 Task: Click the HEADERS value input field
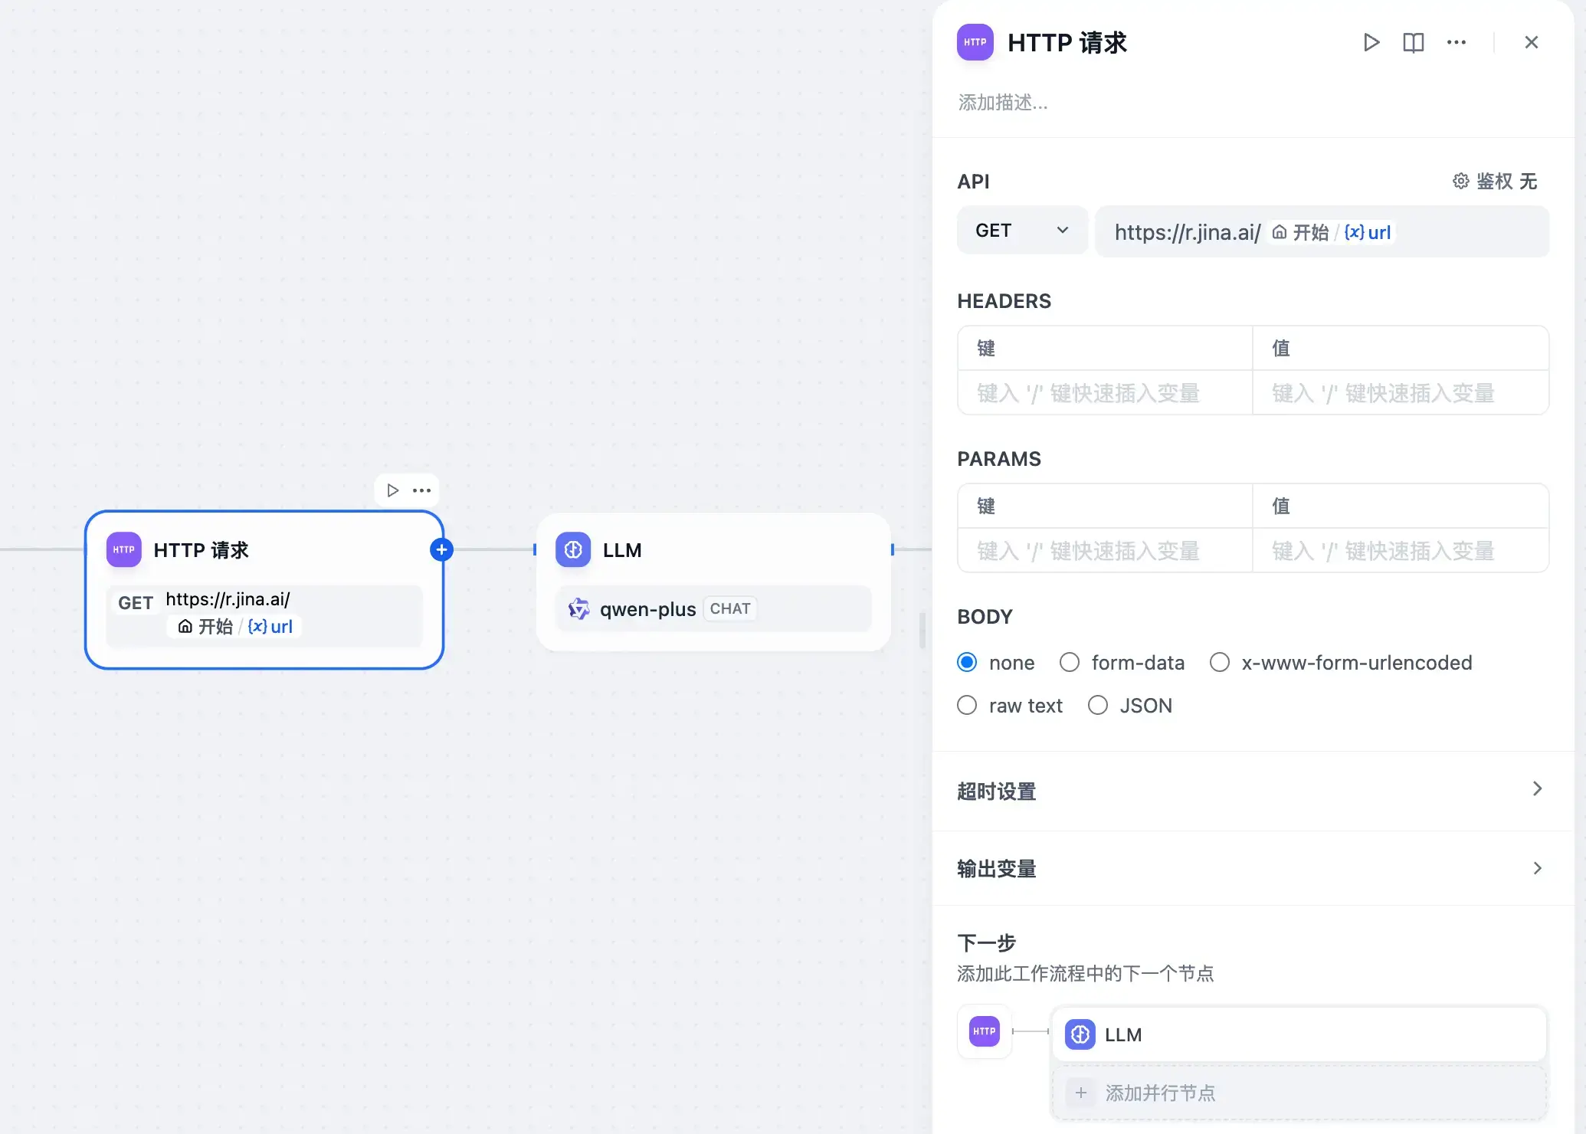(1401, 393)
